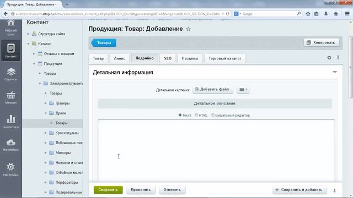Click the browser address bar URL

coord(117,14)
